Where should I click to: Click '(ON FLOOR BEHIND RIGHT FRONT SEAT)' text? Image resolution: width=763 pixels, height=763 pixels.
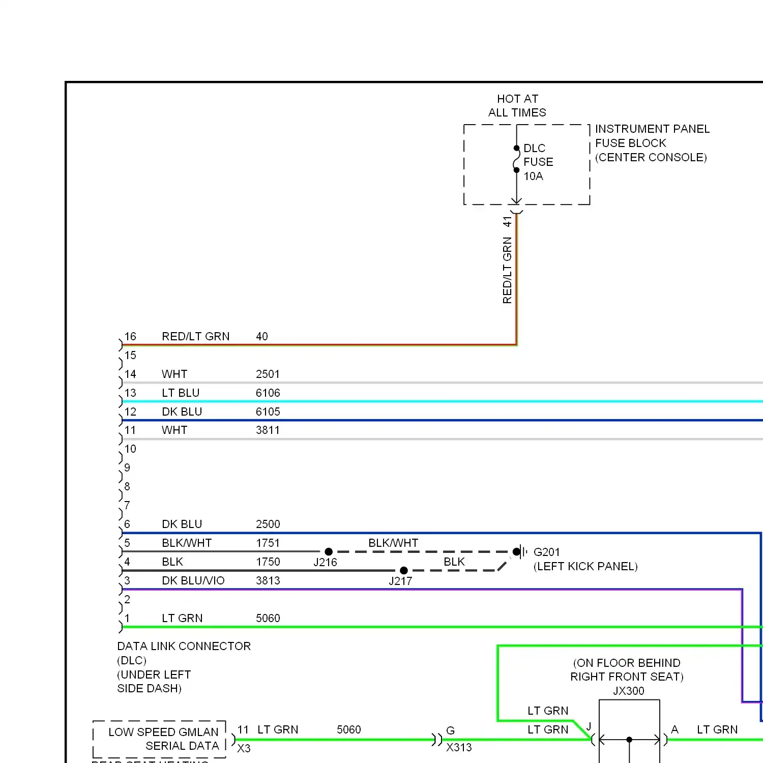627,670
